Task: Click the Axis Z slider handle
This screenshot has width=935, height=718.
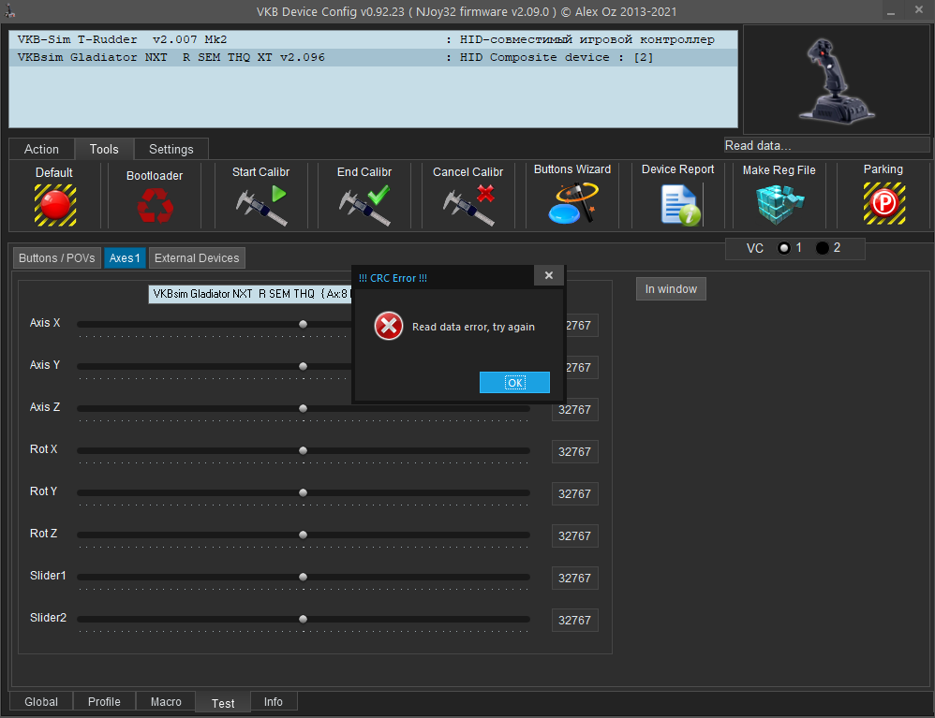Action: [x=303, y=409]
